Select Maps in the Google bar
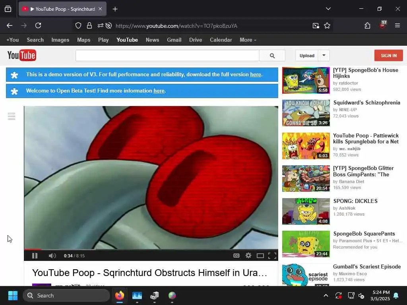The image size is (407, 305). pyautogui.click(x=83, y=40)
